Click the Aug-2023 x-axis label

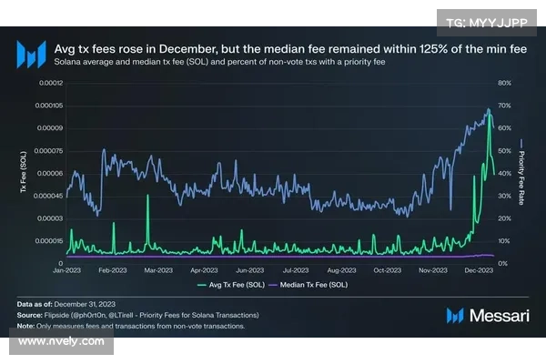tap(341, 270)
